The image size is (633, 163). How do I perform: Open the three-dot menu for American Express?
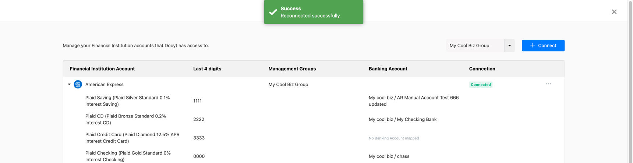coord(548,84)
